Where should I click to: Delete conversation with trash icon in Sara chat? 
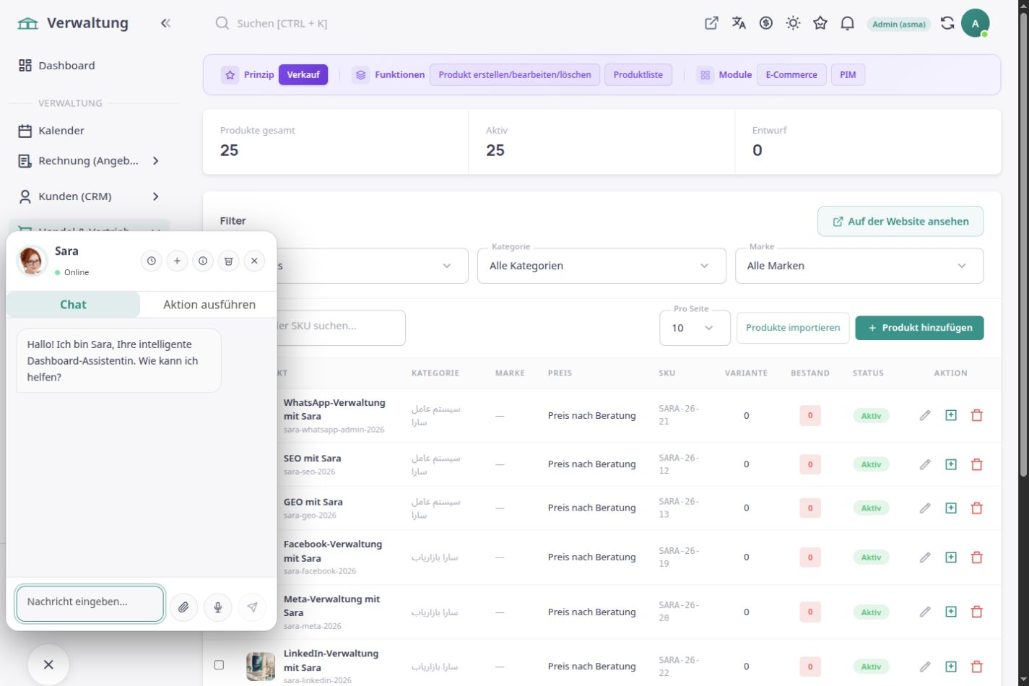tap(228, 261)
